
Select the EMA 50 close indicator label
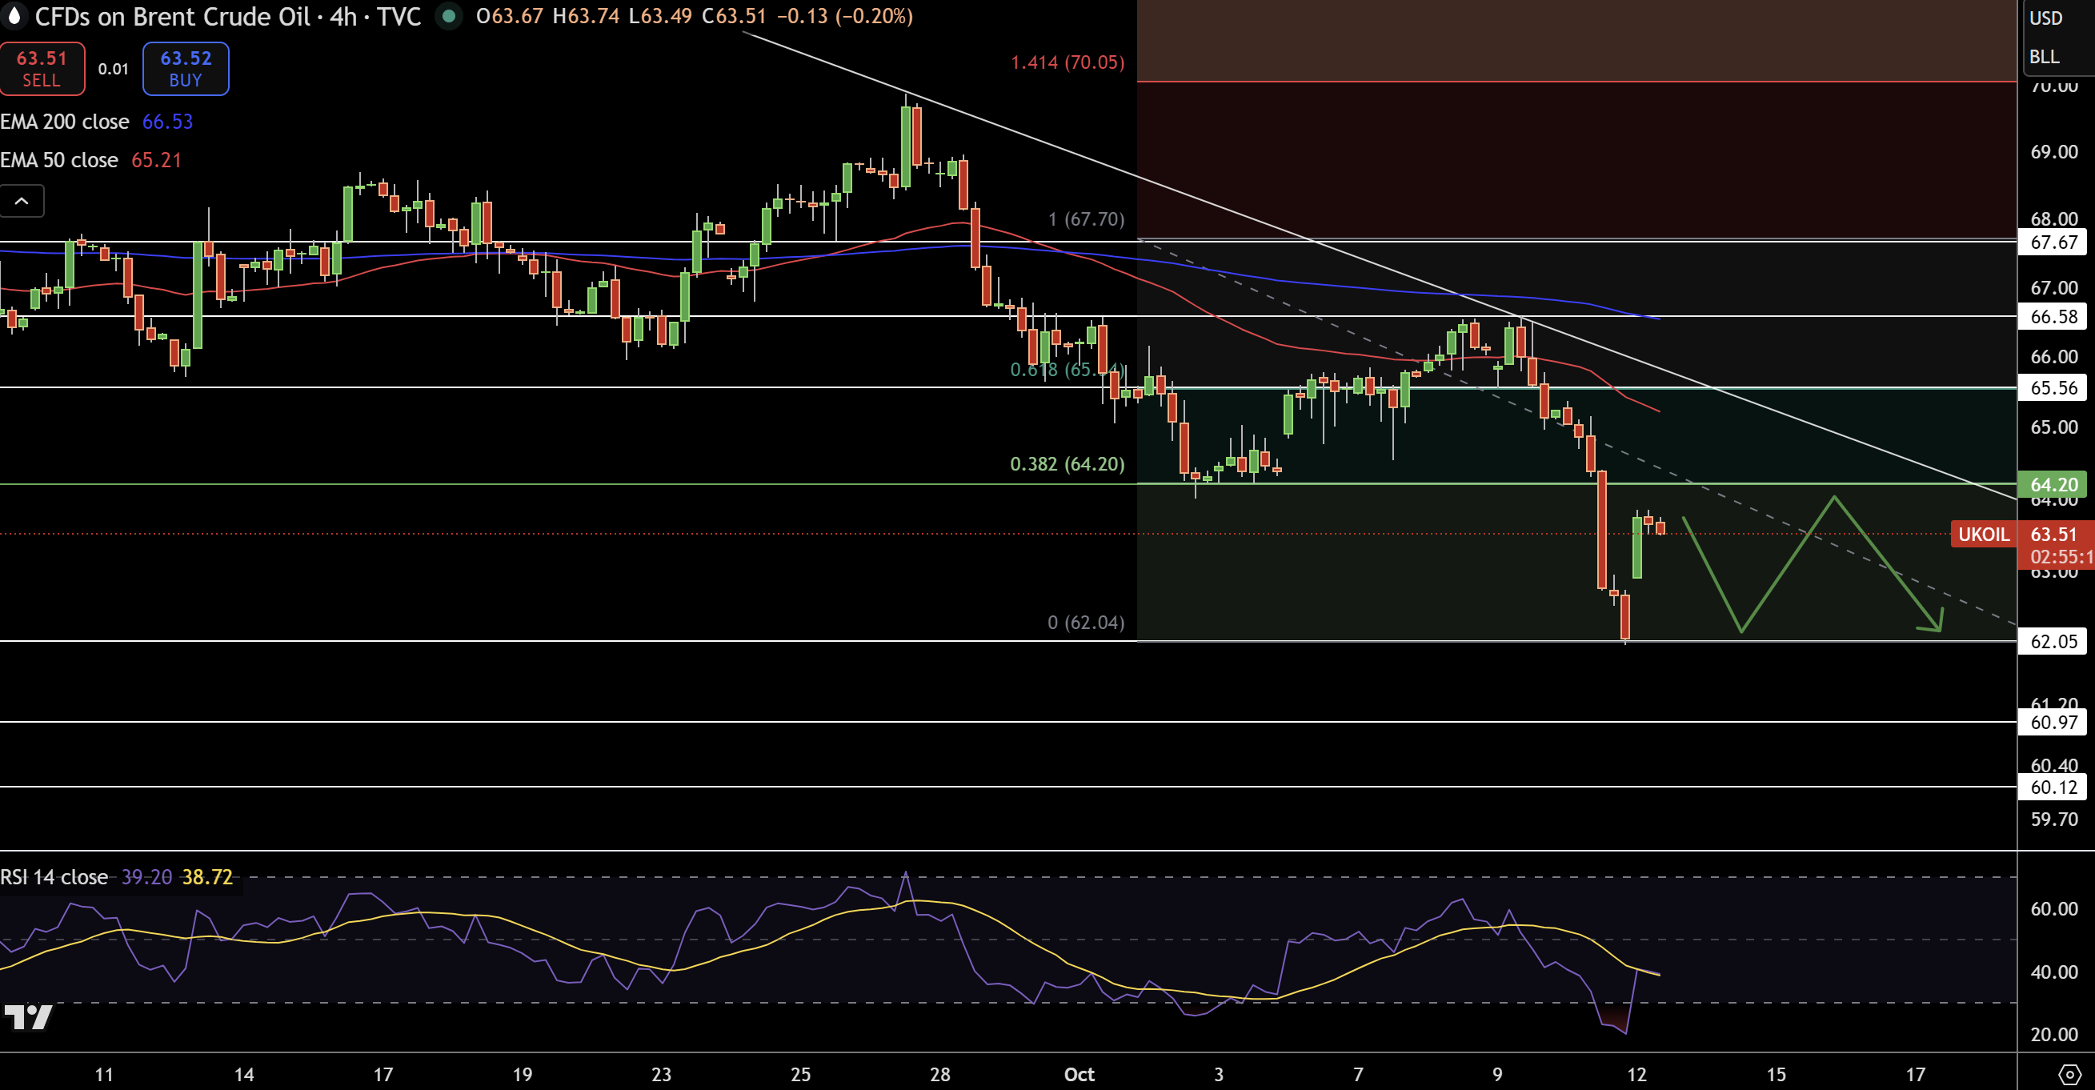click(x=59, y=160)
